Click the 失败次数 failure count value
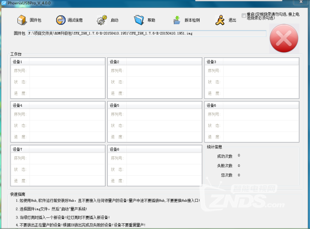The height and width of the screenshot is (229, 310). [x=239, y=166]
